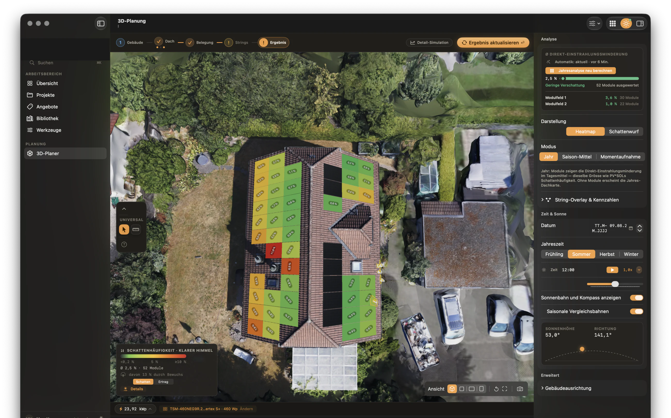Select Jahr mode

548,157
